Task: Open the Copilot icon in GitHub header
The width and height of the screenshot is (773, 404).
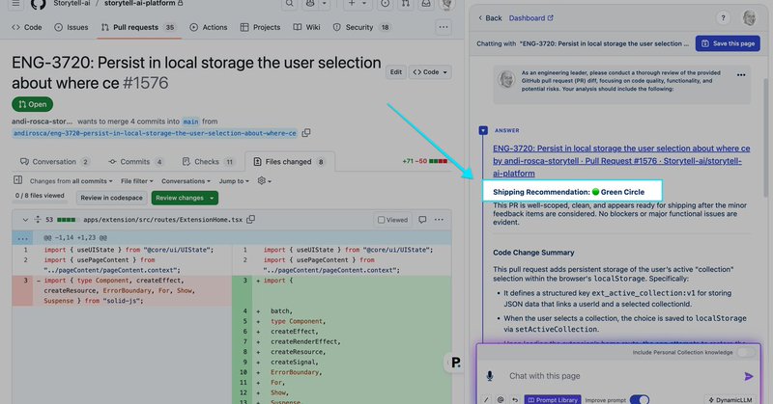Action: pos(310,4)
